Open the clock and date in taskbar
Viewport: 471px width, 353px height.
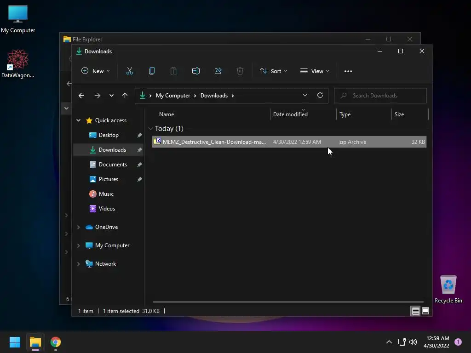[x=436, y=342]
